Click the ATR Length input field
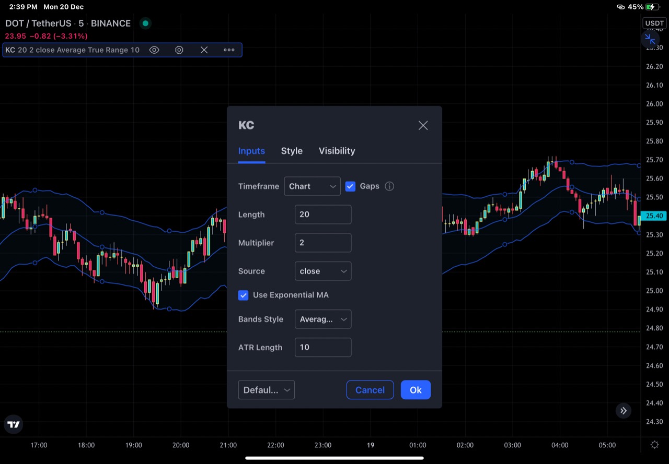Viewport: 669px width, 464px height. tap(323, 348)
